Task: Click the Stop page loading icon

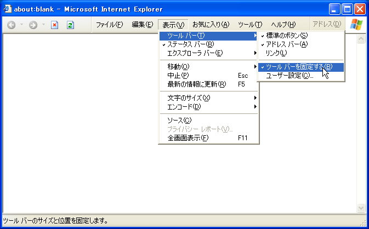Action: pyautogui.click(x=55, y=25)
